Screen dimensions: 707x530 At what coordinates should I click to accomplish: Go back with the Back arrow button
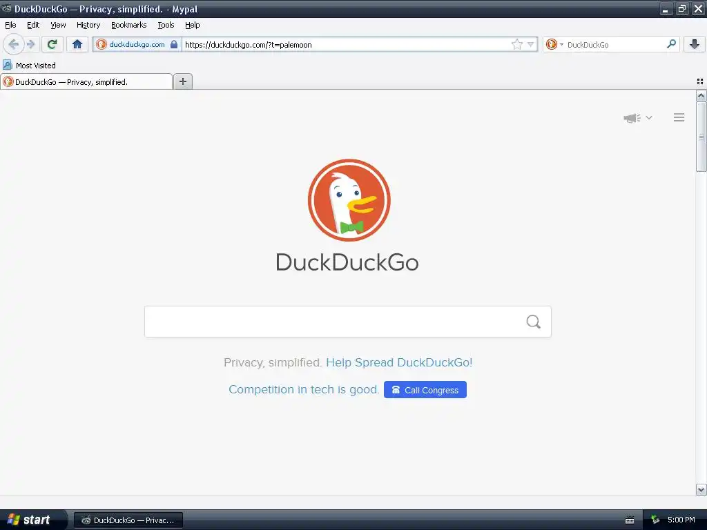coord(13,44)
